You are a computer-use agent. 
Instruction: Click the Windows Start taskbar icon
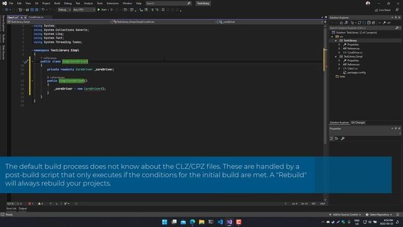[164, 222]
